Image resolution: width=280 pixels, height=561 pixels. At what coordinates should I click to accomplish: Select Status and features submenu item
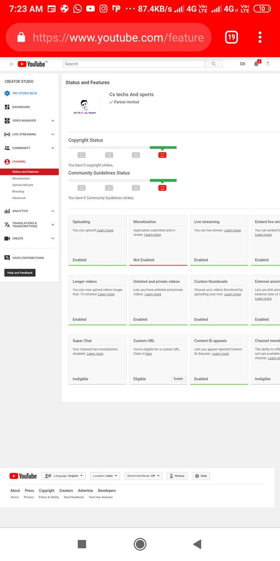[29, 172]
